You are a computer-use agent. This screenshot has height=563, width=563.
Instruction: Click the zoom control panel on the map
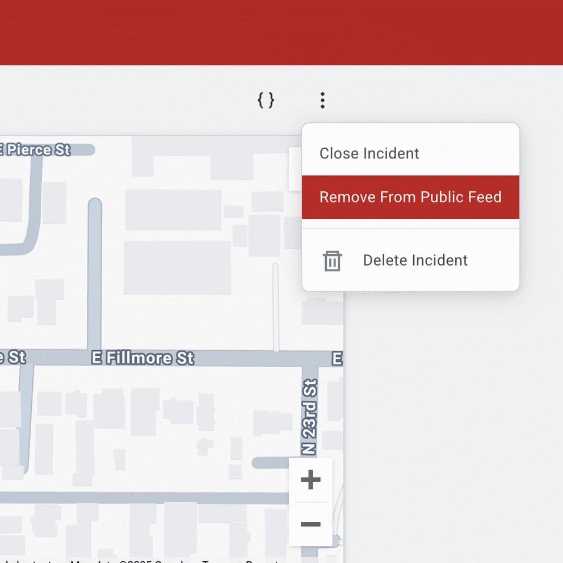click(310, 502)
